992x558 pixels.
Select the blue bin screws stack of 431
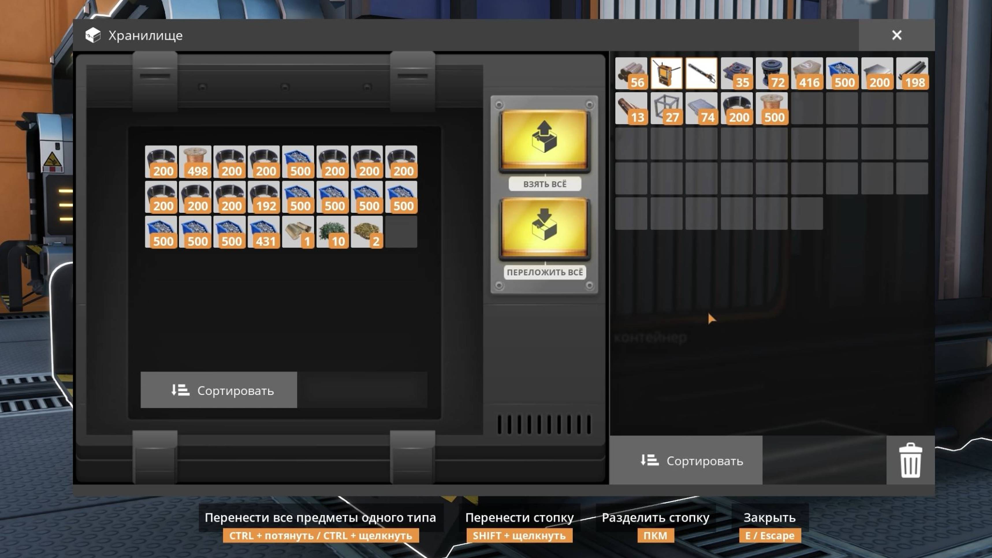pyautogui.click(x=263, y=231)
